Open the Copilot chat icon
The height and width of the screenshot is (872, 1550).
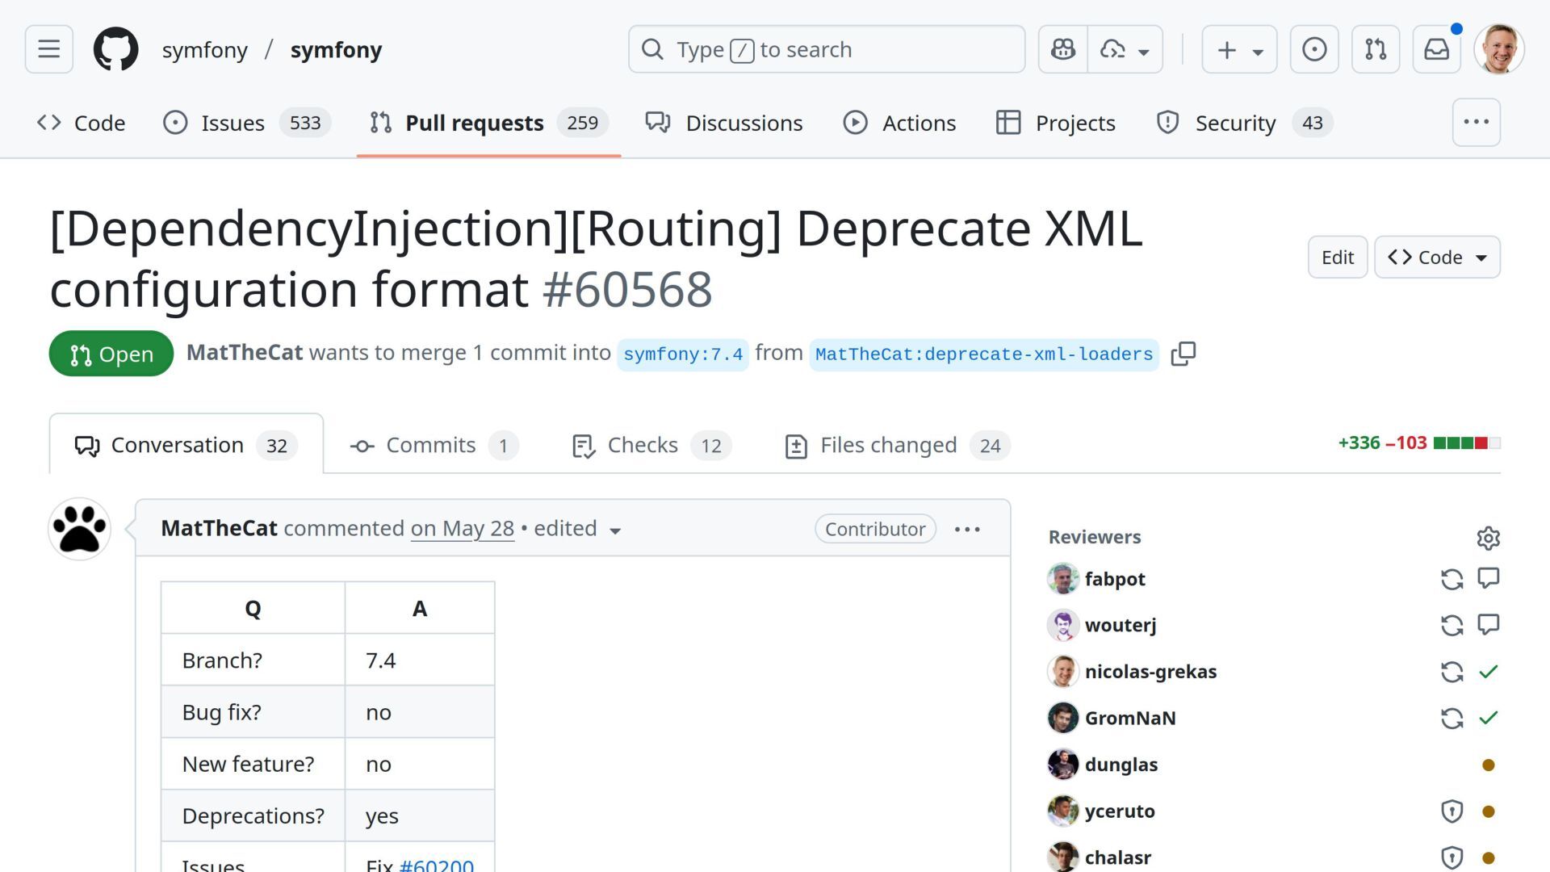(1062, 49)
